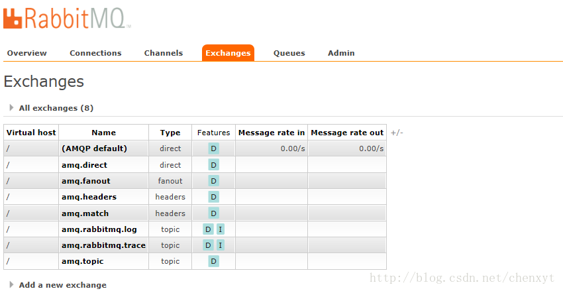The image size is (563, 291).
Task: Click the D badge in the amq.topic row
Action: 214,261
